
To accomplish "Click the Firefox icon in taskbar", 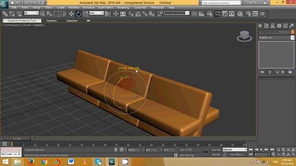I will (31, 162).
